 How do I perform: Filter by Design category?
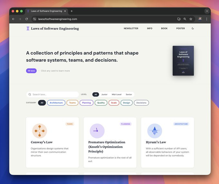click(x=127, y=103)
